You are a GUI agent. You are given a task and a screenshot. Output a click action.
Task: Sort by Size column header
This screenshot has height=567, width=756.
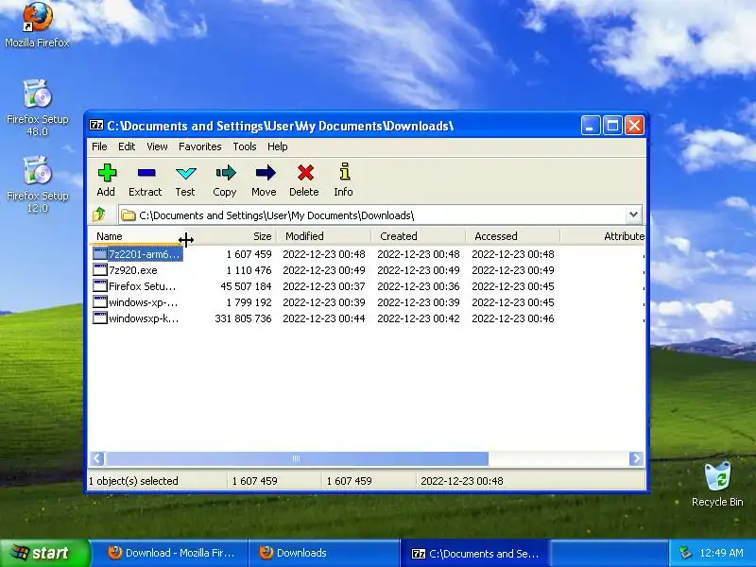(x=231, y=236)
